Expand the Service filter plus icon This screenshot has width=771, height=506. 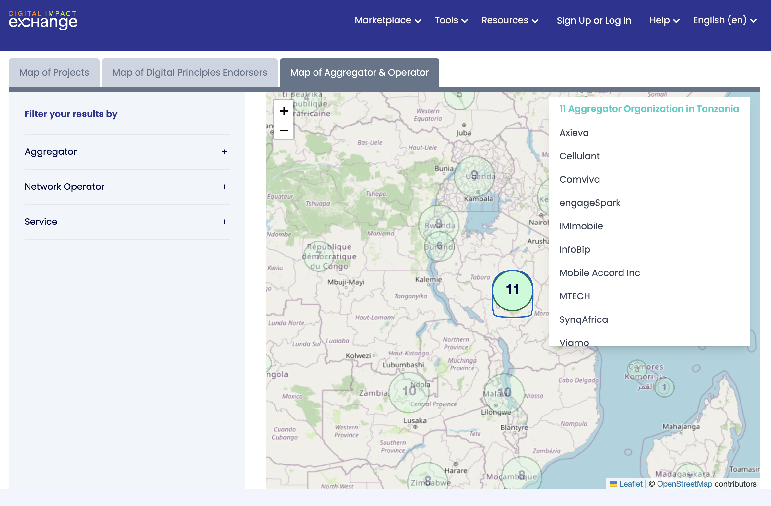click(x=225, y=222)
